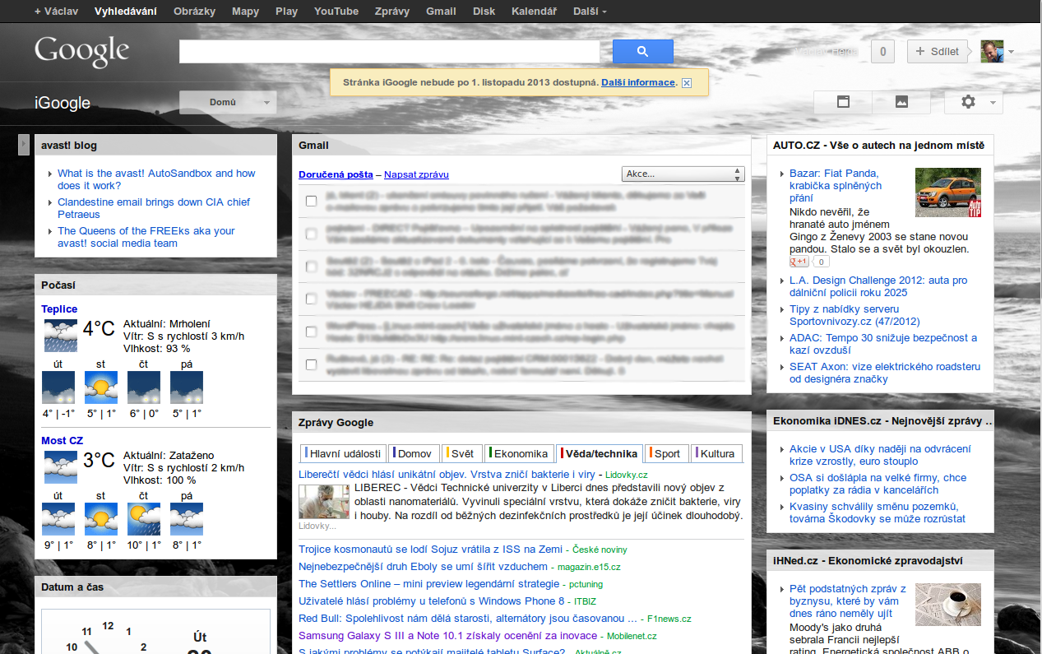
Task: Open Kvasiny schválily směnu pozemků article
Action: (878, 513)
